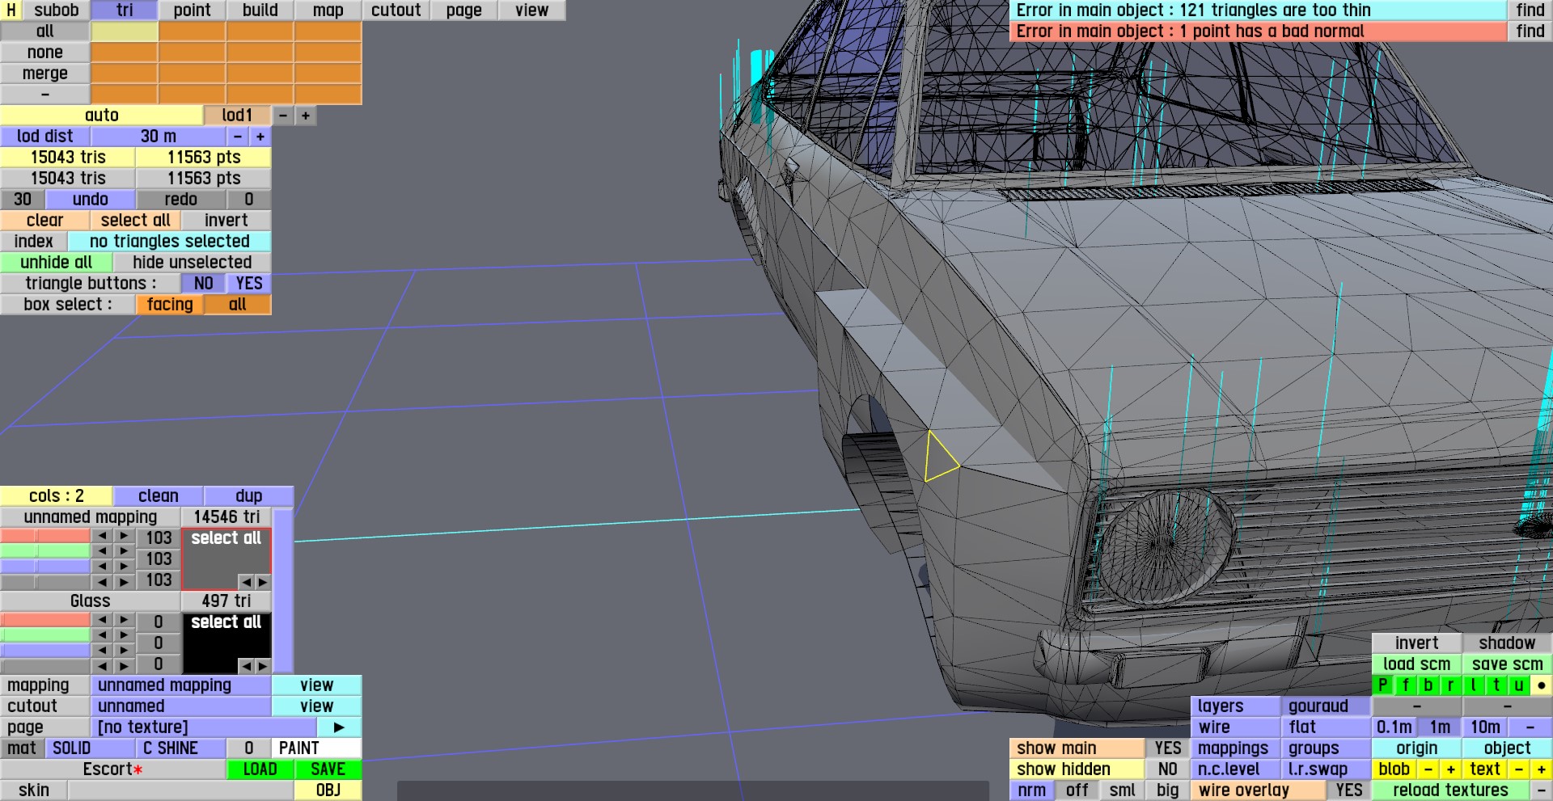The width and height of the screenshot is (1553, 801).
Task: Increase lod dist with plus button
Action: (260, 137)
